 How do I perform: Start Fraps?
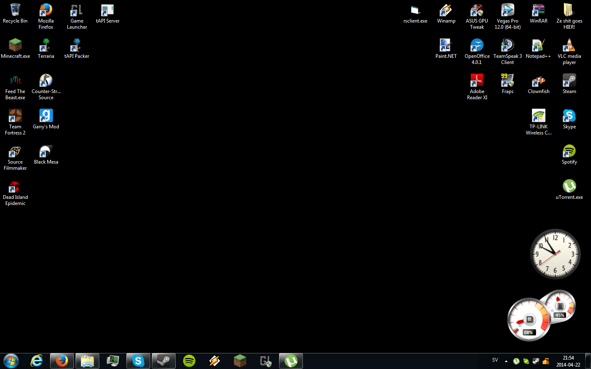(508, 80)
